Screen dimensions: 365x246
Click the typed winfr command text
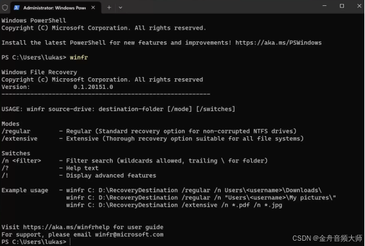pyautogui.click(x=78, y=57)
